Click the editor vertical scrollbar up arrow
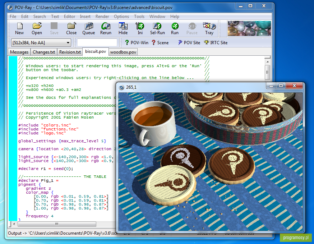 tap(268, 62)
